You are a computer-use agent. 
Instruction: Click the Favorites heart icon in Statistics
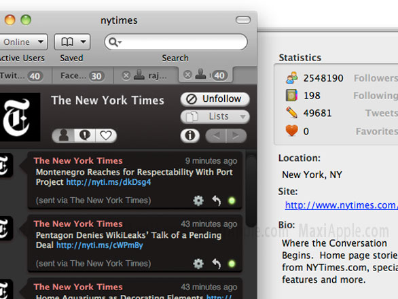(x=291, y=131)
